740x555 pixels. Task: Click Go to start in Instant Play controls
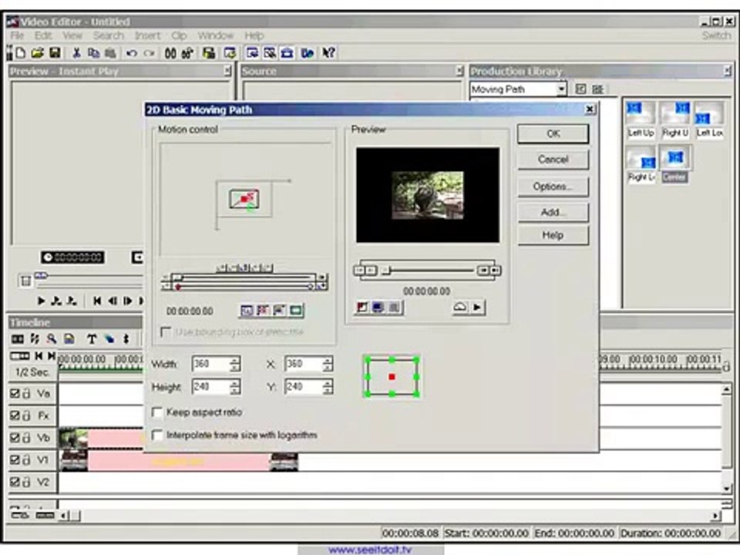(97, 301)
